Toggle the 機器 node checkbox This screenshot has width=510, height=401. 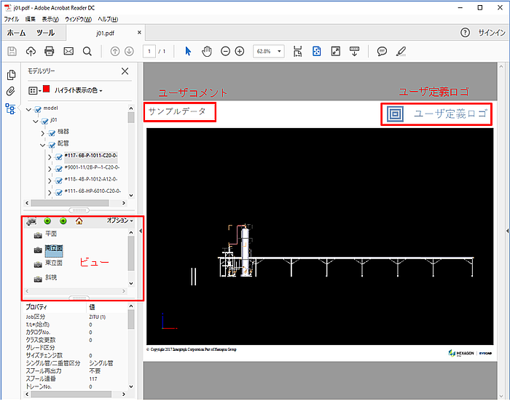52,133
